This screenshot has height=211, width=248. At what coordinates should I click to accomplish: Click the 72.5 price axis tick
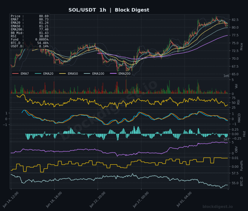pos(235,51)
